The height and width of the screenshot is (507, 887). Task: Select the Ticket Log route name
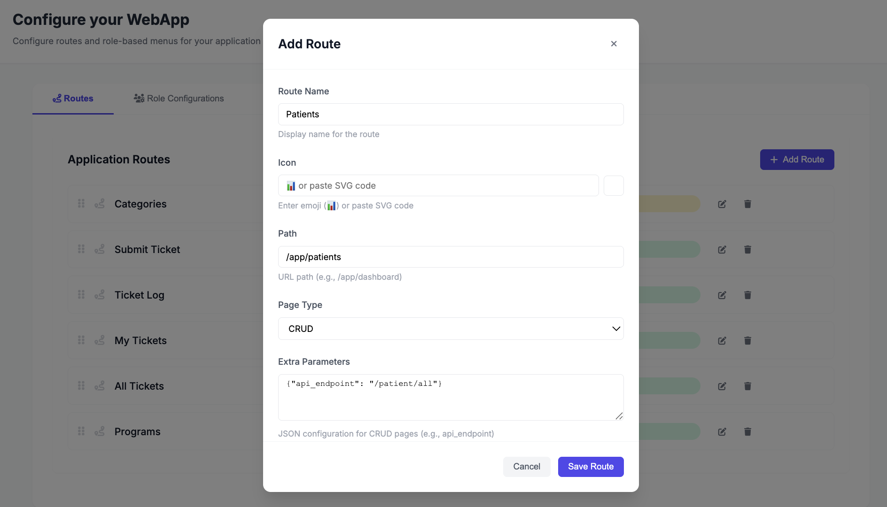pyautogui.click(x=140, y=295)
